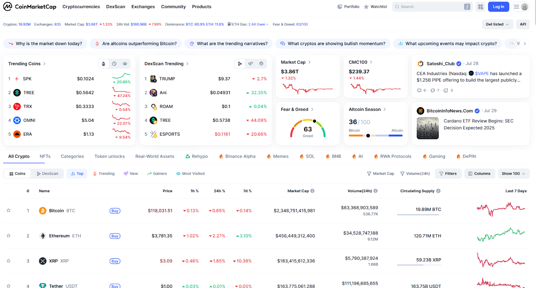Image resolution: width=536 pixels, height=288 pixels.
Task: Click TRUMP token icon in DexScan Trending
Action: point(153,79)
